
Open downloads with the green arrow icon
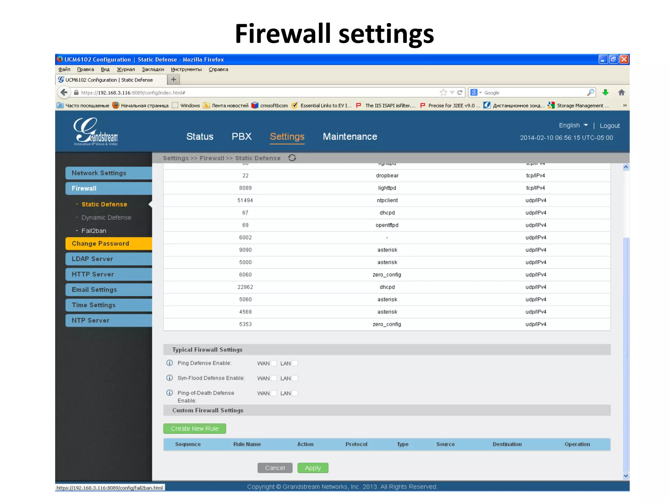click(x=605, y=92)
